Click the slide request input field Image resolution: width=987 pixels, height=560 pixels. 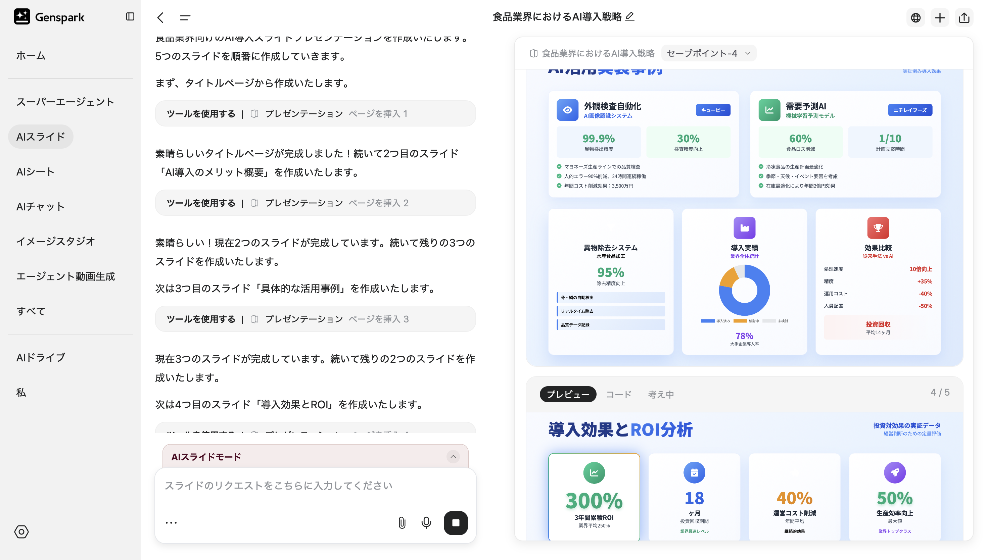pyautogui.click(x=315, y=486)
